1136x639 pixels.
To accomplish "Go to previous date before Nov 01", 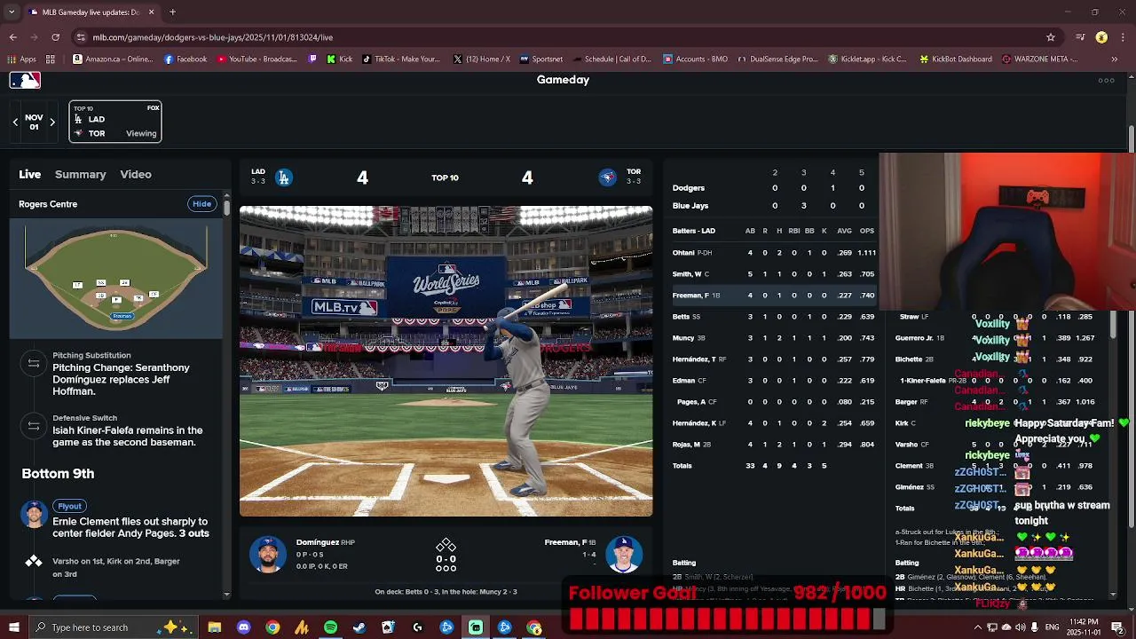I will click(15, 122).
